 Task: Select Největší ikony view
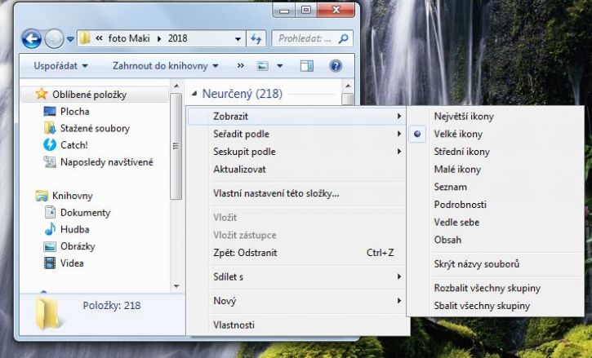point(496,116)
